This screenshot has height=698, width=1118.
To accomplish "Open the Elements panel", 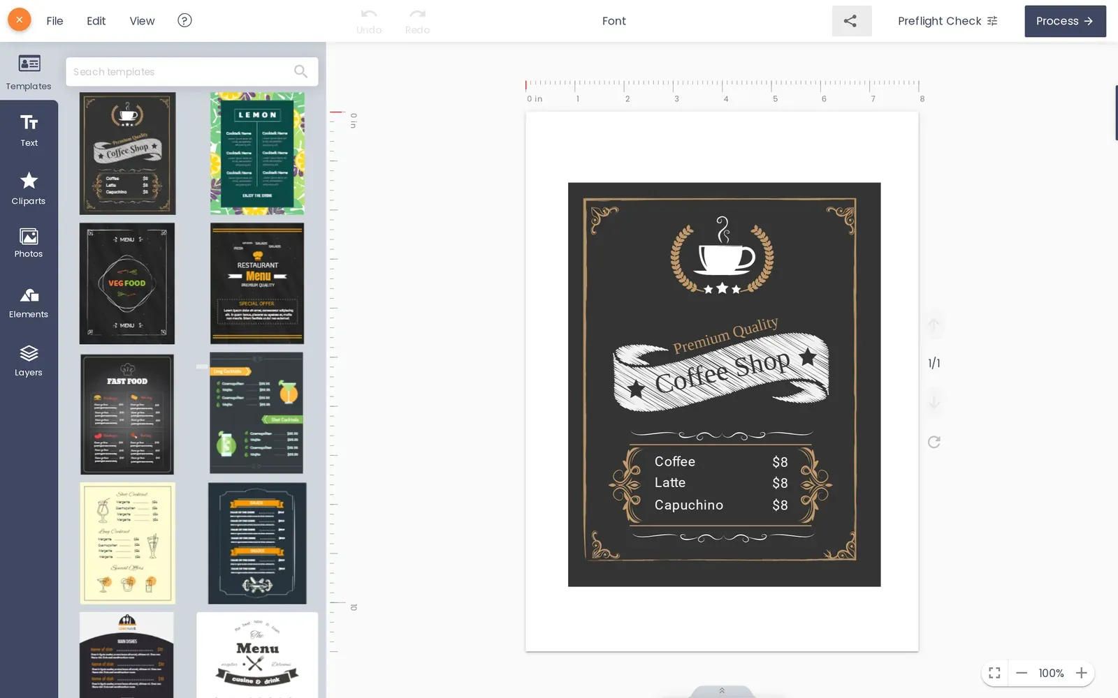I will (29, 303).
